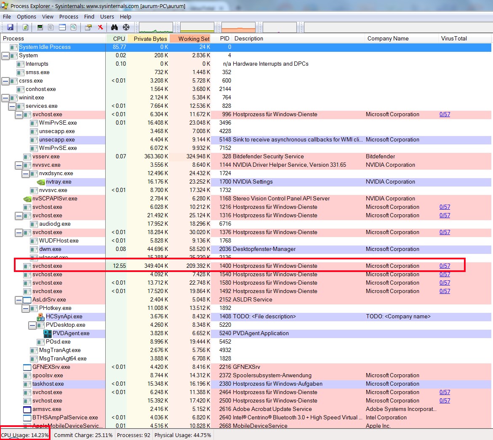Sort by the Working Set column header
This screenshot has height=440, width=493.
coord(190,39)
